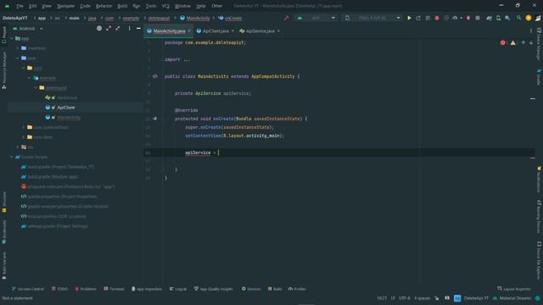Expand the res folder
Viewport: 543px width, 305px height.
(18, 147)
